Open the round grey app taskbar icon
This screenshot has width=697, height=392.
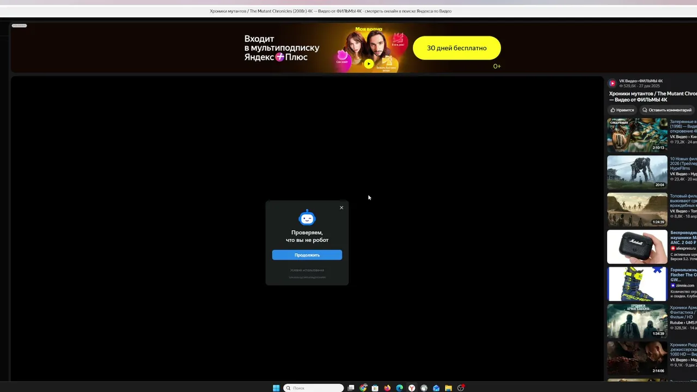coord(424,388)
